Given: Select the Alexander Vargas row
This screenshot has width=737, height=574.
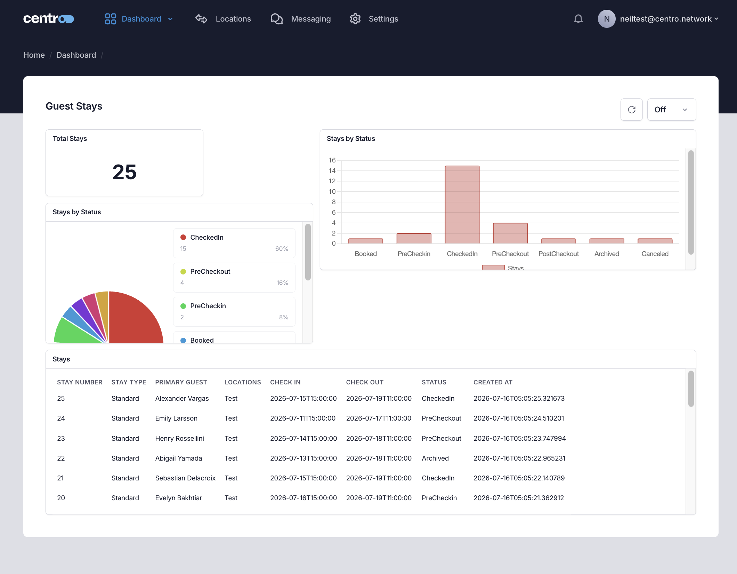Looking at the screenshot, I should (366, 398).
